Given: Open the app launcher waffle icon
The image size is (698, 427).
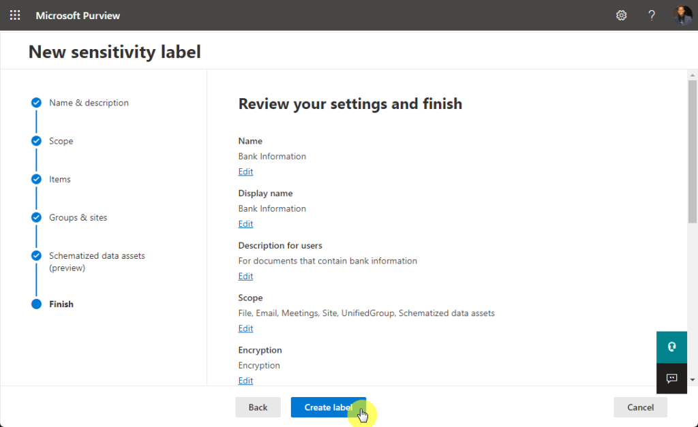Looking at the screenshot, I should [x=15, y=16].
